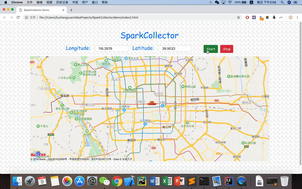
Task: Open Calendar from the dock
Action: click(x=42, y=181)
